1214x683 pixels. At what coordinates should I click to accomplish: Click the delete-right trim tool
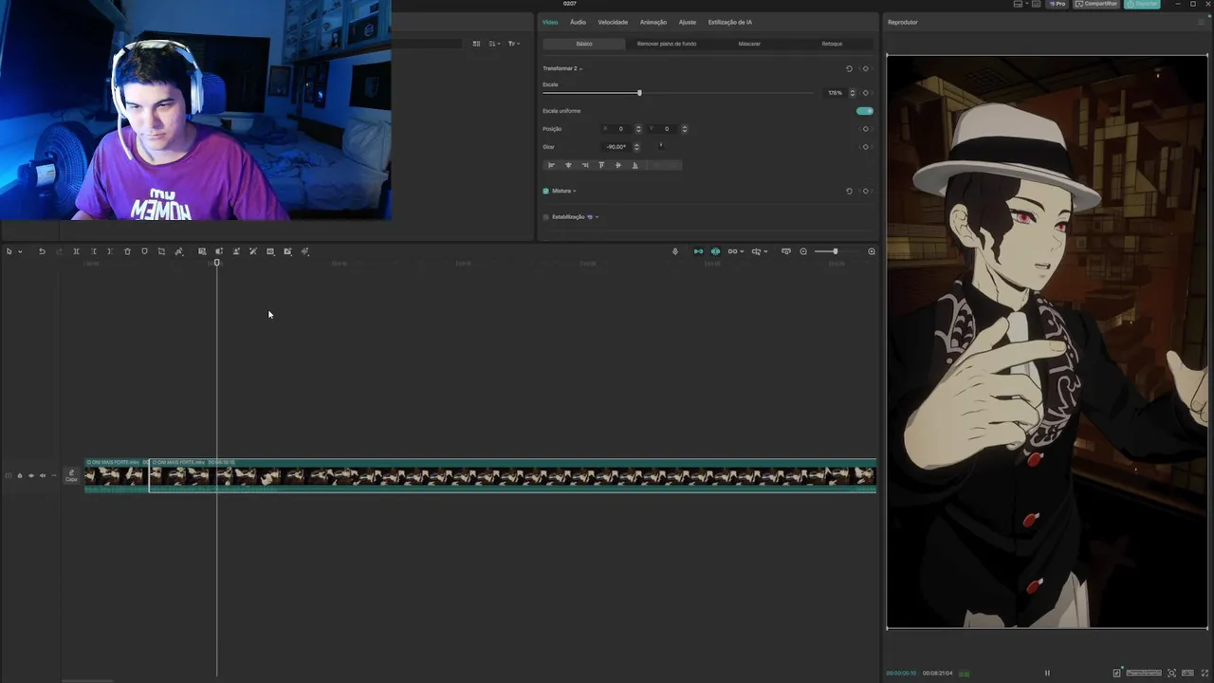point(110,251)
